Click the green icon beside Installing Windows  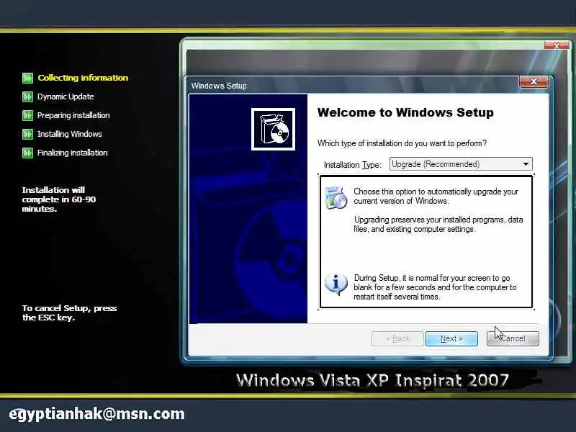[27, 134]
